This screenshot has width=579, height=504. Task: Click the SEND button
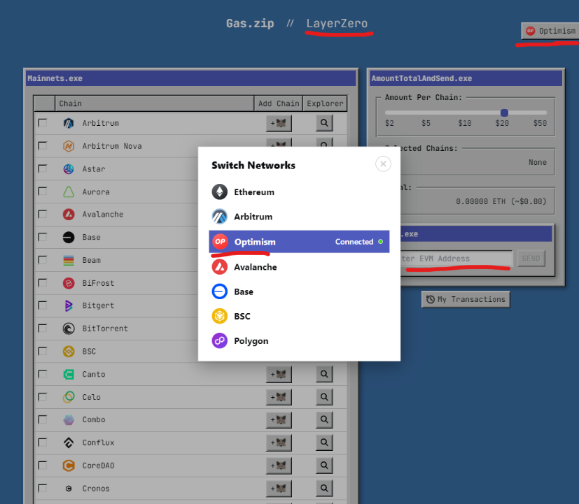[x=531, y=259]
